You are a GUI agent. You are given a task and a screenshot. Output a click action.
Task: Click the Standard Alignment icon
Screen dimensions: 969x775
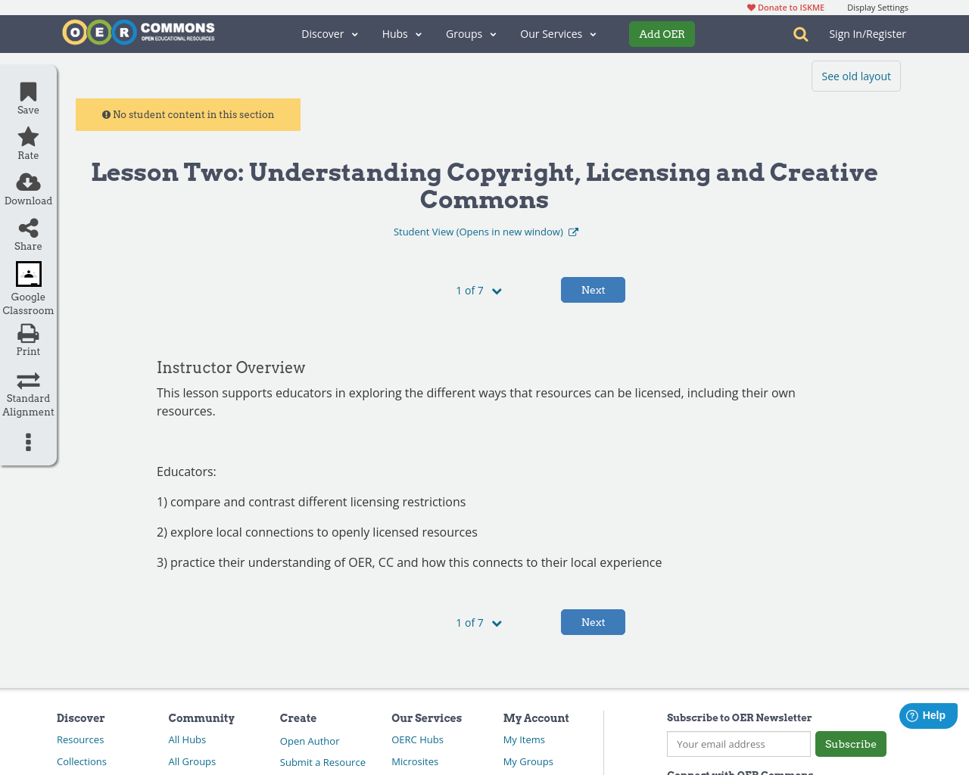point(27,380)
